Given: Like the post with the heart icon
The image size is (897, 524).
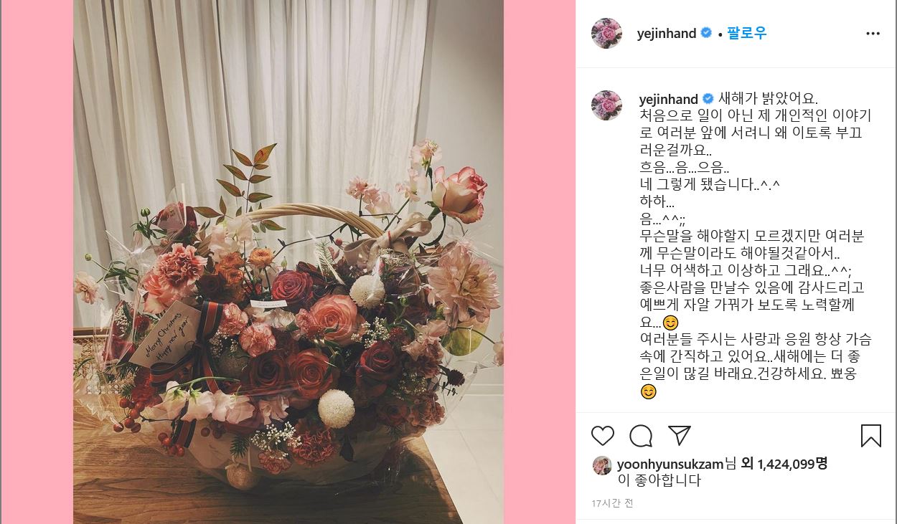Looking at the screenshot, I should pos(603,435).
